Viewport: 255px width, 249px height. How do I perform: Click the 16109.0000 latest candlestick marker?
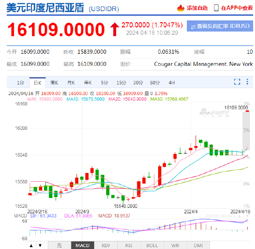248,111
